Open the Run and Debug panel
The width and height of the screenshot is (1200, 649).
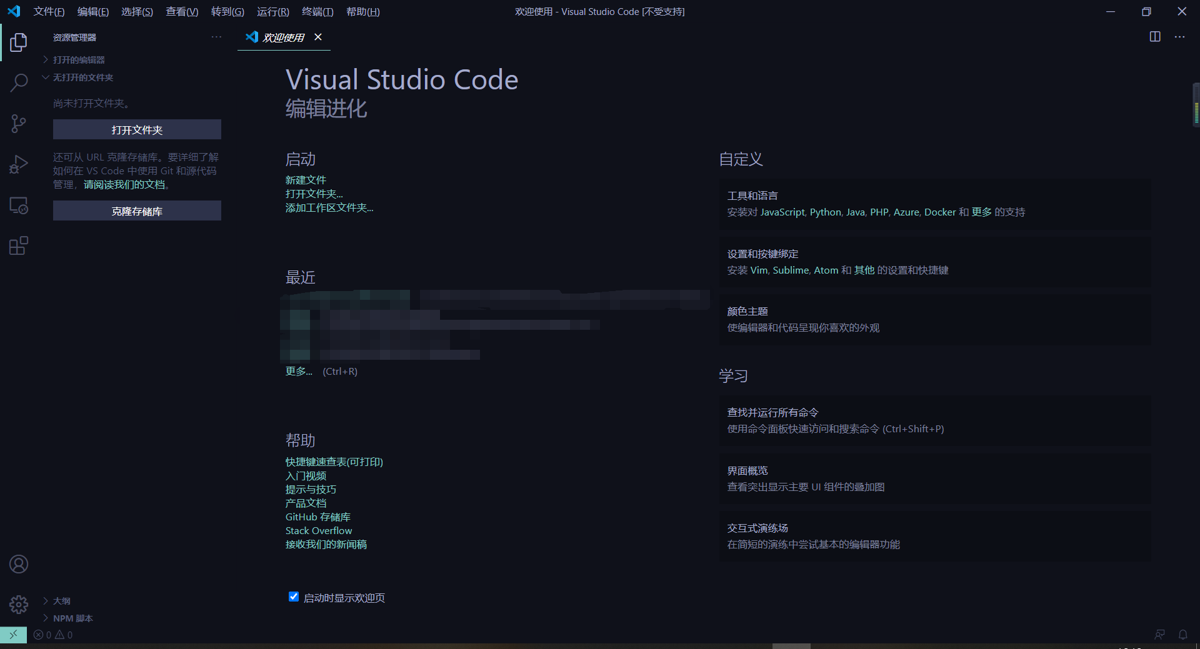click(19, 164)
